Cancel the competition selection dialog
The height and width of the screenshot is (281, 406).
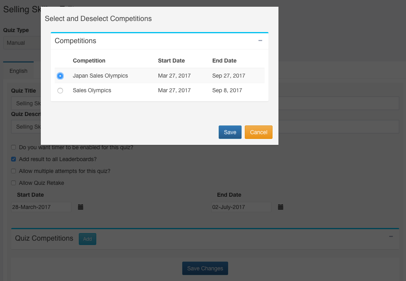coord(258,132)
